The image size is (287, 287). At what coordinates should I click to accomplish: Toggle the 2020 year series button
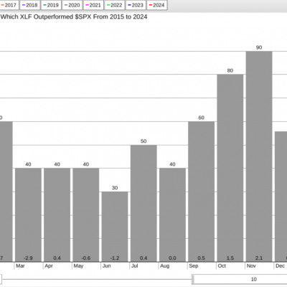coord(72,5)
